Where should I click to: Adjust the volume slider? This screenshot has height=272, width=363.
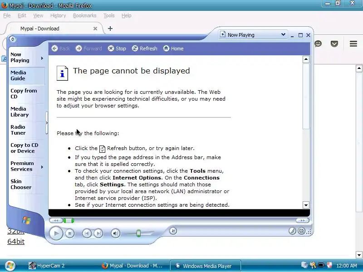coord(139,233)
